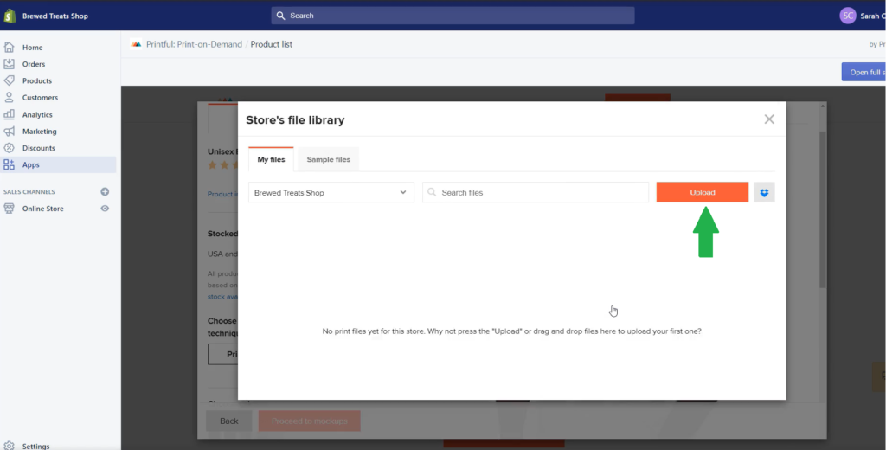This screenshot has height=450, width=886.
Task: Click the Store's file library title
Action: click(295, 119)
